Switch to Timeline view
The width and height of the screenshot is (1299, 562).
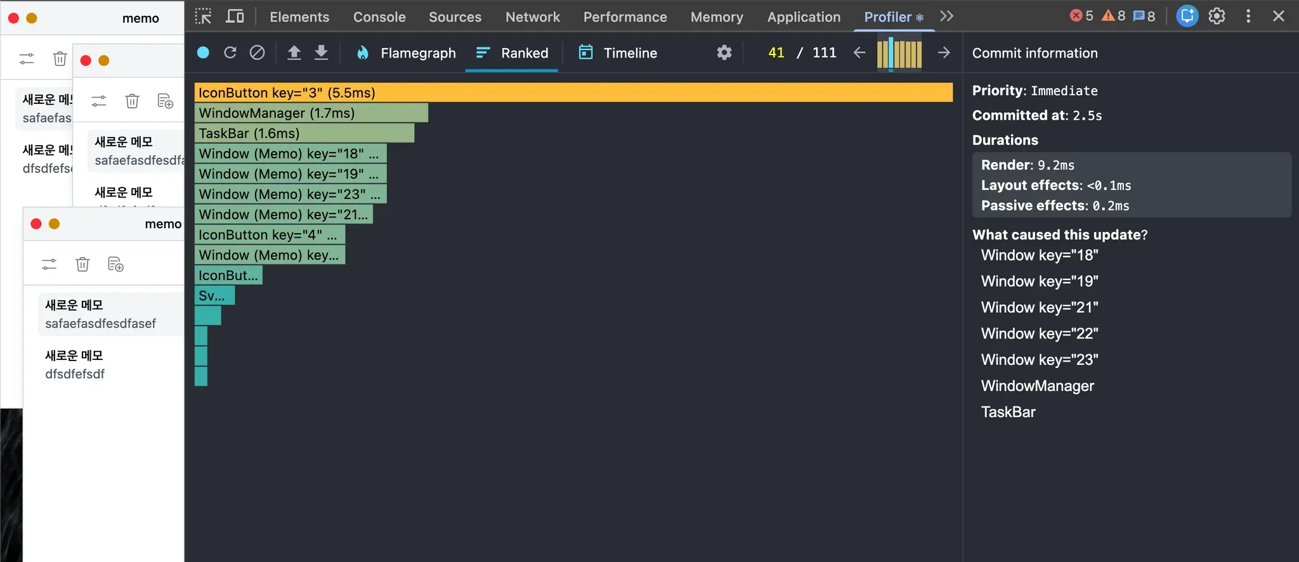coord(618,53)
